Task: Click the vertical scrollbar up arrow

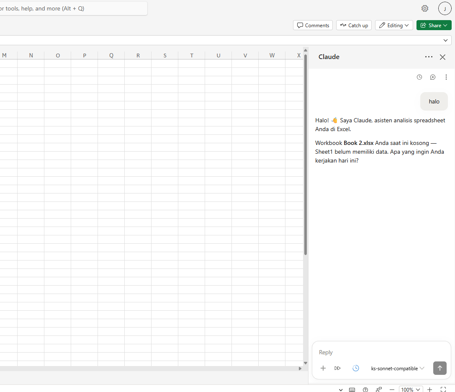Action: click(x=305, y=50)
